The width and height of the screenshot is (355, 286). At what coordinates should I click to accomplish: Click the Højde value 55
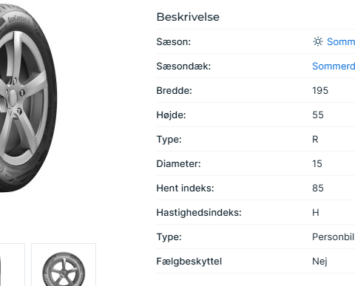click(318, 115)
